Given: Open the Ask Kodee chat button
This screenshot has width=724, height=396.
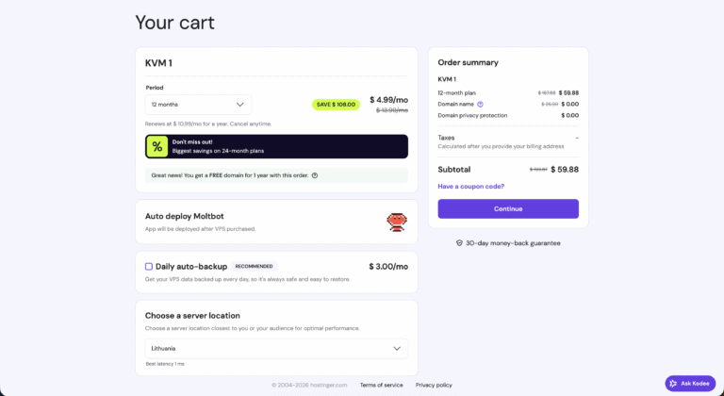Looking at the screenshot, I should click(x=690, y=384).
